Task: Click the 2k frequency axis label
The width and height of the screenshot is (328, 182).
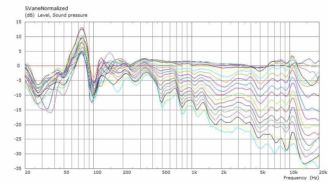Action: tap(224, 172)
